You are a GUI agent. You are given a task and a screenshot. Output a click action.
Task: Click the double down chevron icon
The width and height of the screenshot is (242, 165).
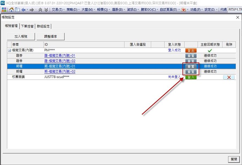coord(46,10)
